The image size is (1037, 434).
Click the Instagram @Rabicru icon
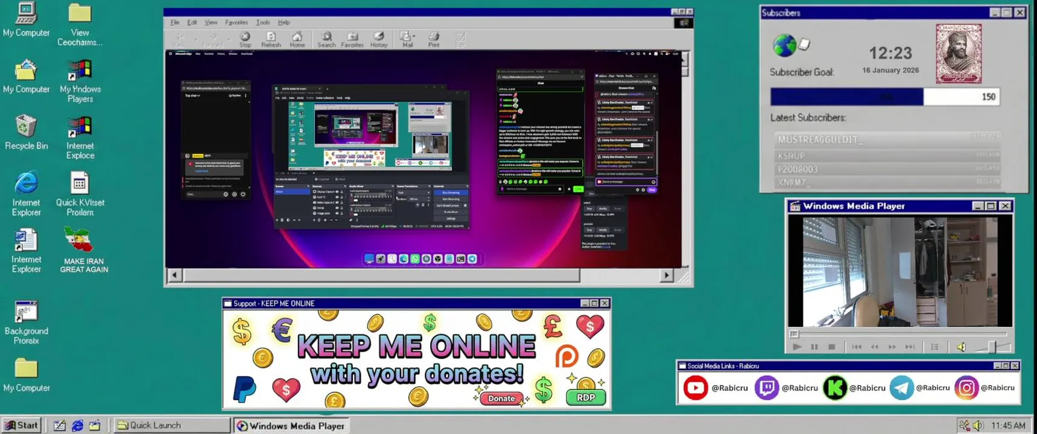tap(966, 388)
